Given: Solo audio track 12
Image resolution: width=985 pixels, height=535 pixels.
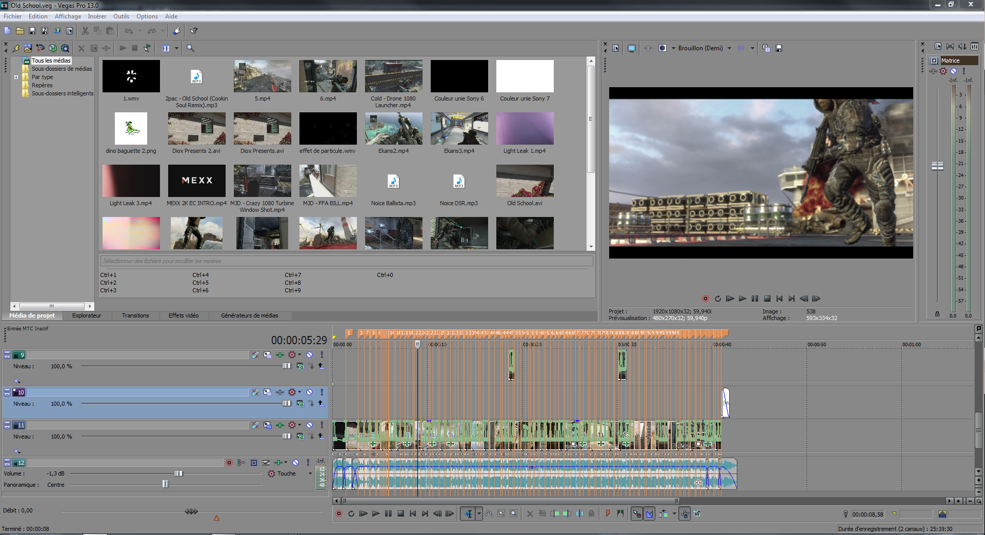Looking at the screenshot, I should click(x=308, y=463).
